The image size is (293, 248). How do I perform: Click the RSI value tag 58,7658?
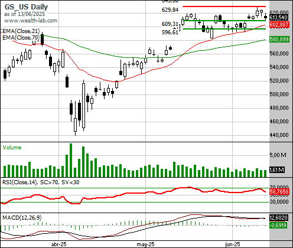[x=279, y=191]
